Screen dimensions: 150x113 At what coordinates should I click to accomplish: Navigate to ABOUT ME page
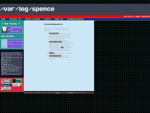[x=59, y=19]
